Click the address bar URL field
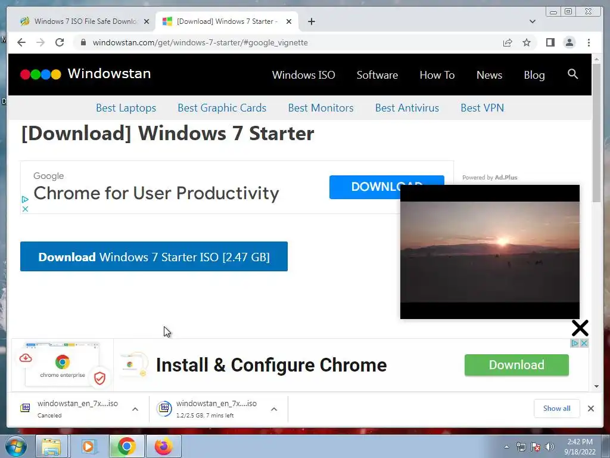Viewport: 610px width, 458px height. tap(288, 42)
